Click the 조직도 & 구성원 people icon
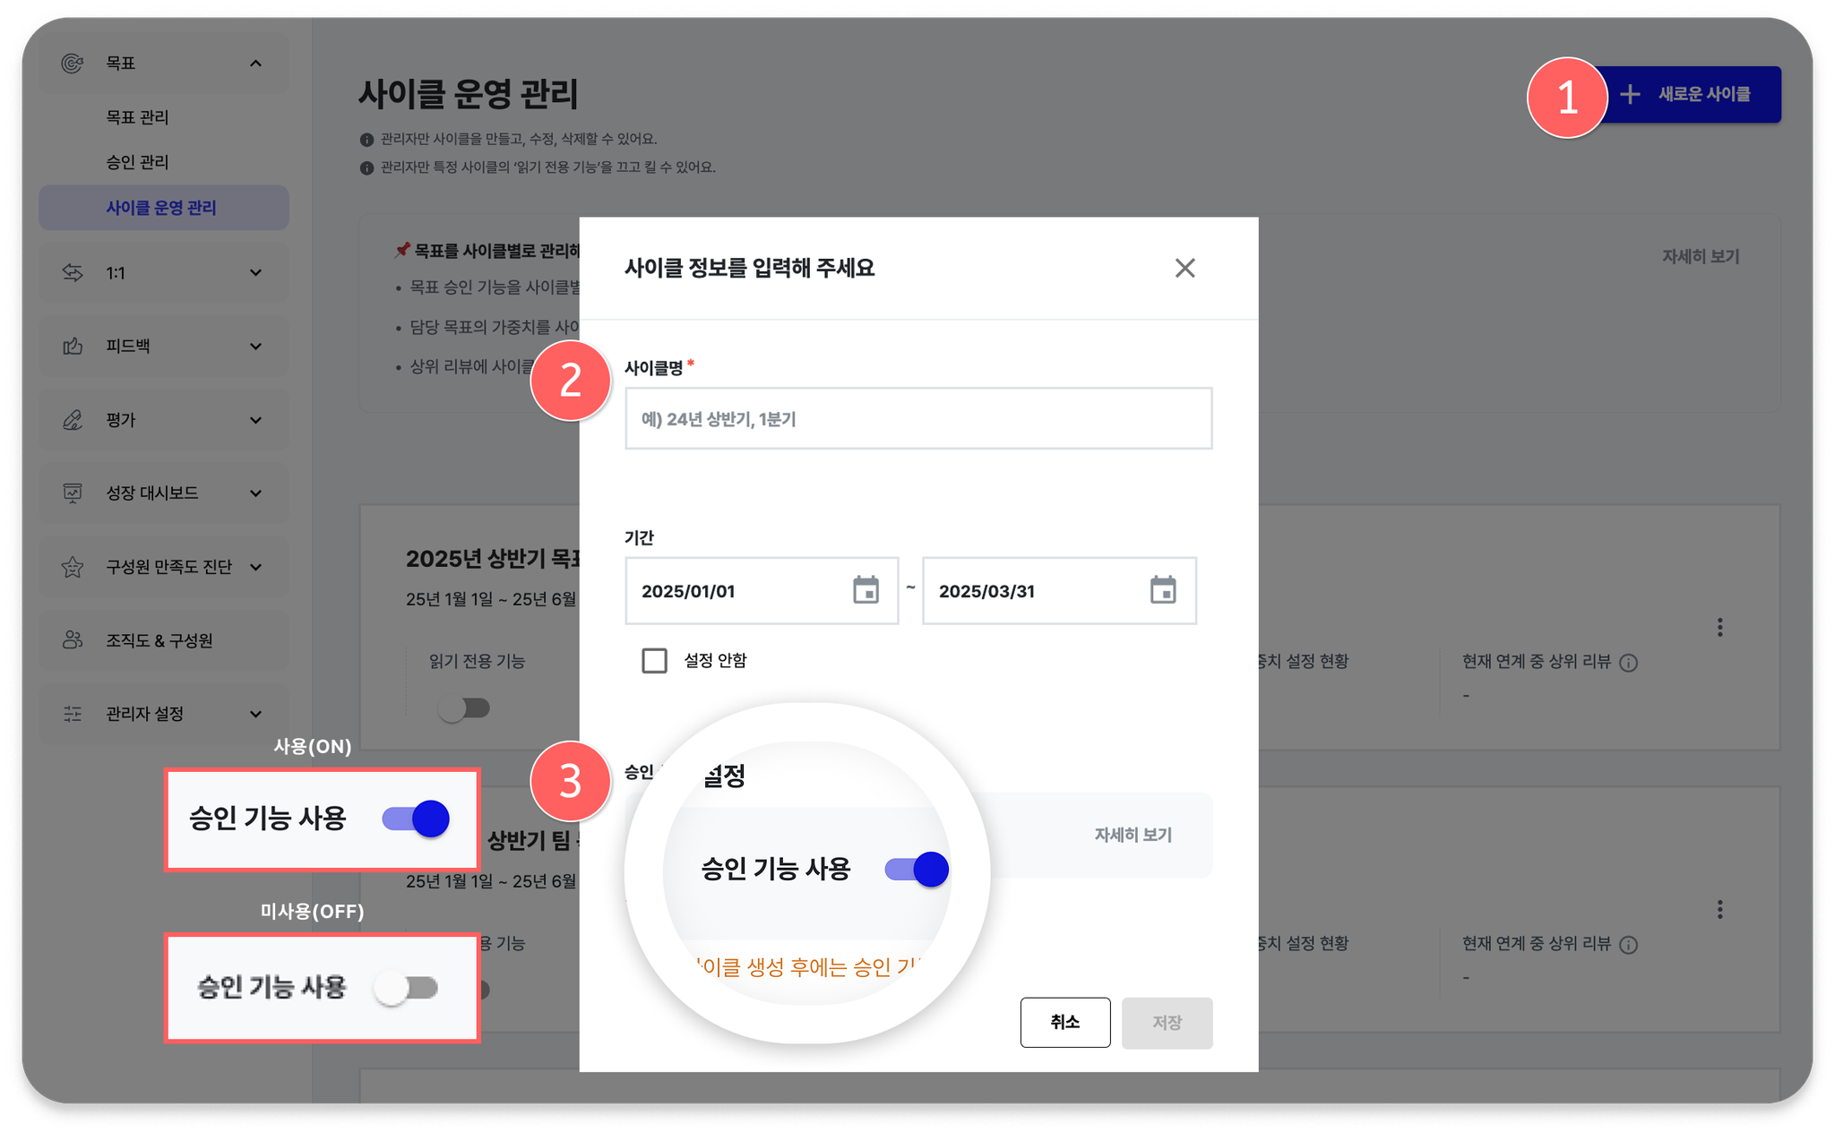Viewport: 1835px width, 1132px height. [x=73, y=639]
